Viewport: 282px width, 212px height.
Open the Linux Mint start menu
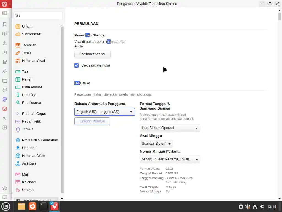(x=6, y=206)
